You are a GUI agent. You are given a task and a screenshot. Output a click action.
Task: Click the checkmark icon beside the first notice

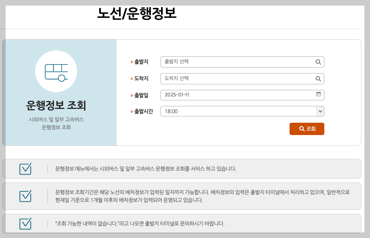click(25, 169)
